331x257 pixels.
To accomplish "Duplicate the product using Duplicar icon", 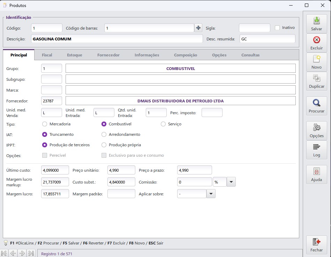I will coord(316,81).
